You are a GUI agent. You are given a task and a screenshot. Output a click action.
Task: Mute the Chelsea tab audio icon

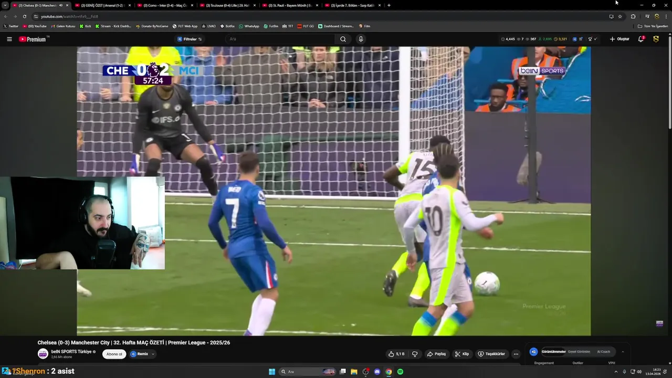(x=61, y=5)
